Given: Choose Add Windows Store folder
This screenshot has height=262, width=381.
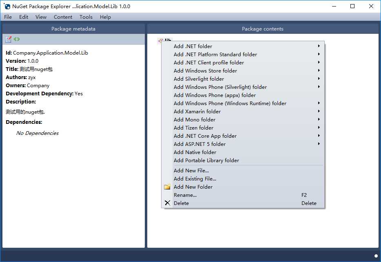Looking at the screenshot, I should pos(243,70).
